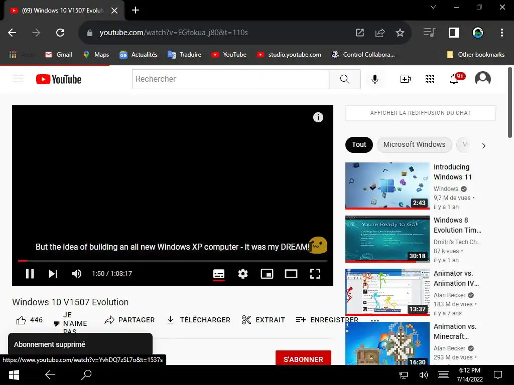
Task: Open Animation vs. Minecraft title link
Action: 455,331
